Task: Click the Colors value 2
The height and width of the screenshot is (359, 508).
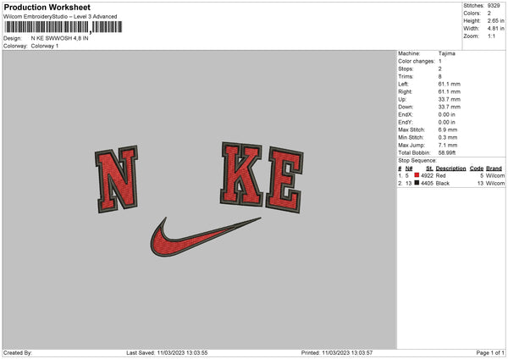Action: click(x=489, y=14)
